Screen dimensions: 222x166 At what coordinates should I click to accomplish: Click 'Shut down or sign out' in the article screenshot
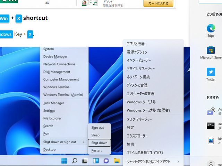64,142
